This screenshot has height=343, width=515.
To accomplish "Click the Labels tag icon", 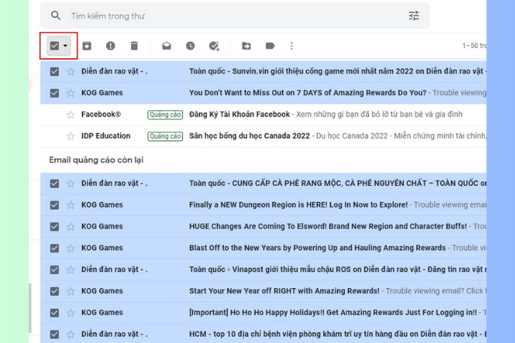I will tap(270, 46).
